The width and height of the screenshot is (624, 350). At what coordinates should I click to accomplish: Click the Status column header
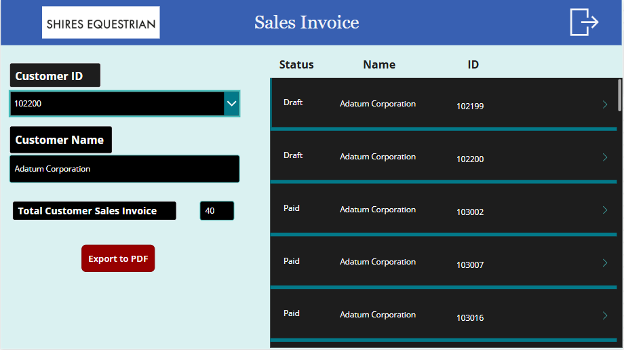(296, 64)
